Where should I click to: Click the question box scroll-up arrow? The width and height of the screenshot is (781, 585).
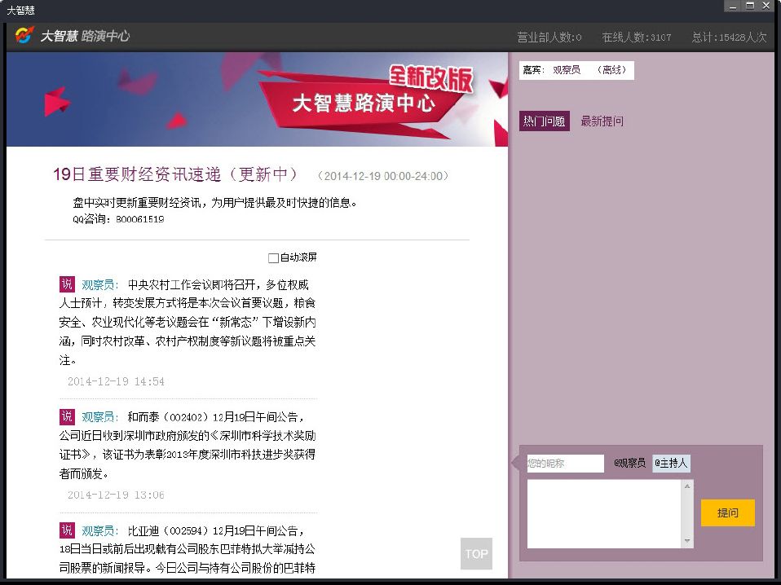(687, 486)
